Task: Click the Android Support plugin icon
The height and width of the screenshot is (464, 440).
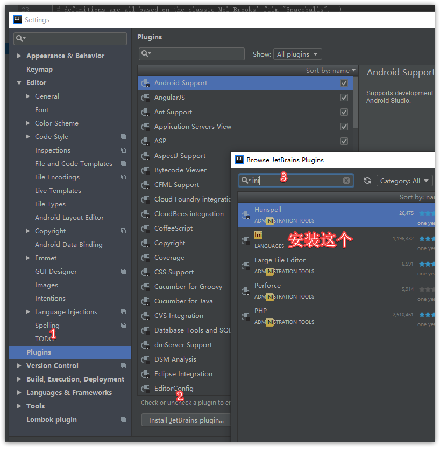Action: (145, 83)
